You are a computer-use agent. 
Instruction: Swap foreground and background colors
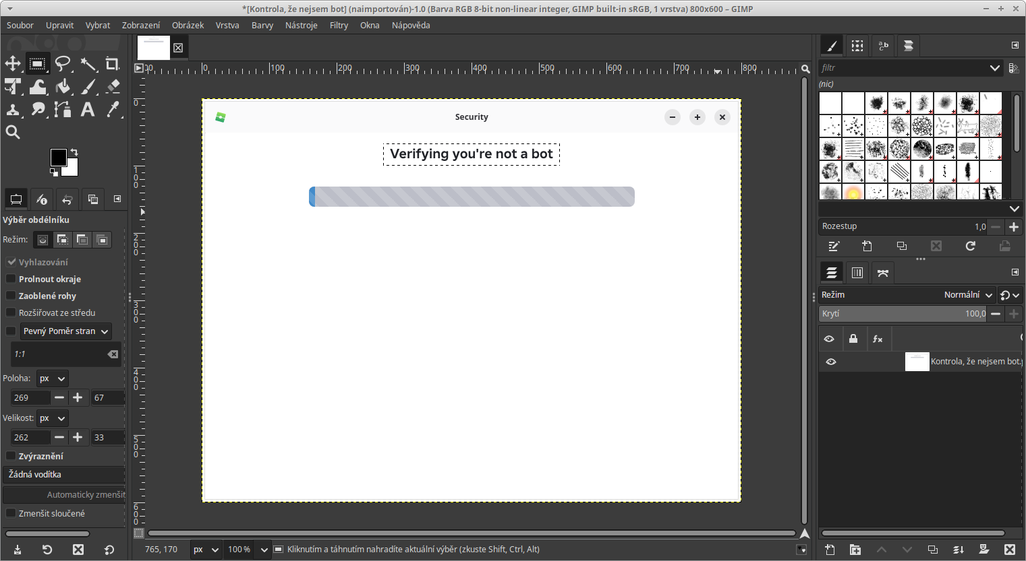74,152
